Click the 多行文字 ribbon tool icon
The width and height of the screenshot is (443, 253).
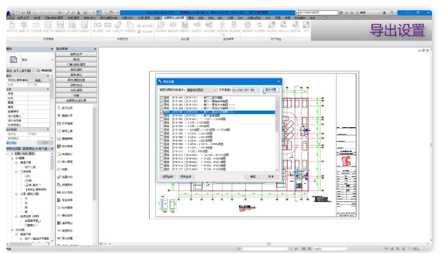(12, 25)
